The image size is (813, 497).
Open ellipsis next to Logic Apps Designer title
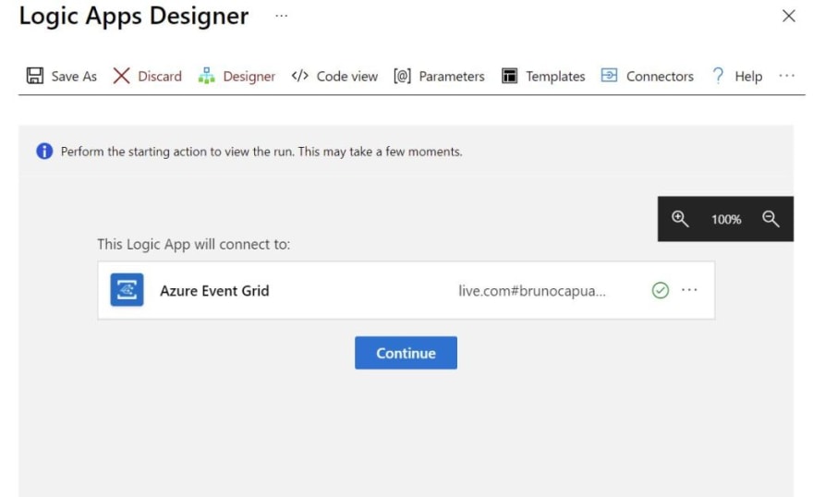pyautogui.click(x=282, y=16)
